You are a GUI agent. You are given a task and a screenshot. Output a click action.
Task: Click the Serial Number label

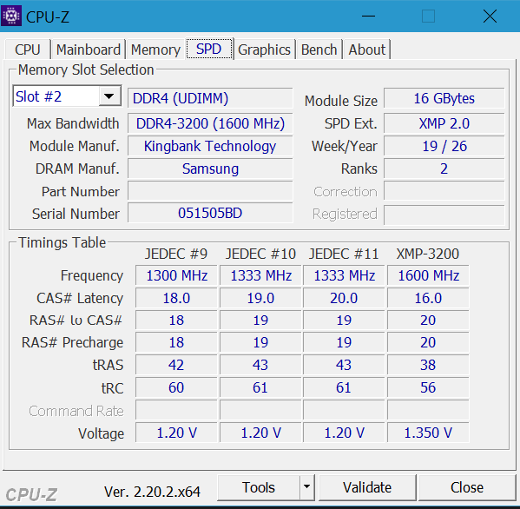(76, 214)
